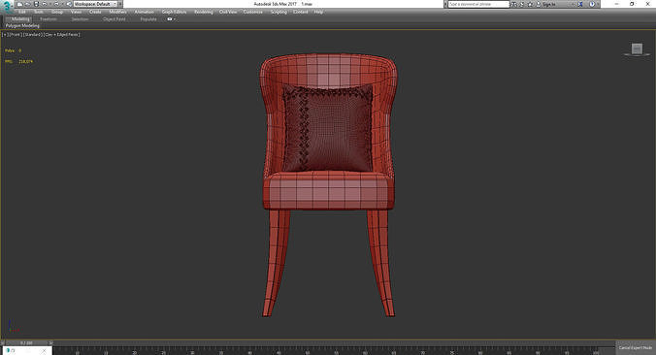Open the 3ds Max application logo menu

(x=7, y=7)
